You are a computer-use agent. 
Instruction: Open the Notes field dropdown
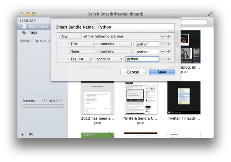click(82, 51)
